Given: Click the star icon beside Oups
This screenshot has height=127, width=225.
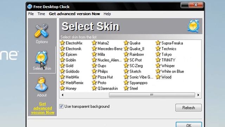Looking at the screenshot, I should (94, 66).
